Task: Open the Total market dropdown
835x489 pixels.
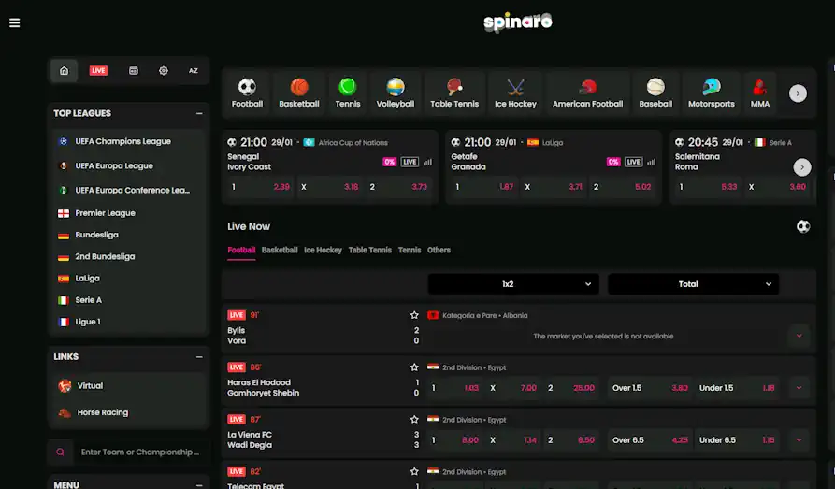Action: click(x=694, y=284)
